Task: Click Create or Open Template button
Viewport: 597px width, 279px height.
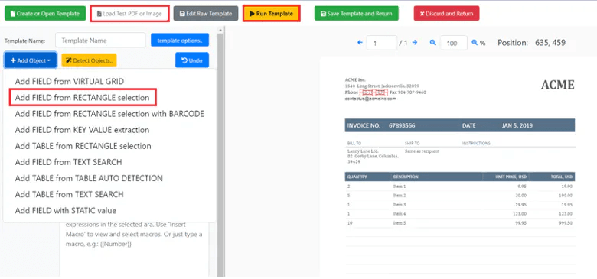Action: point(45,13)
